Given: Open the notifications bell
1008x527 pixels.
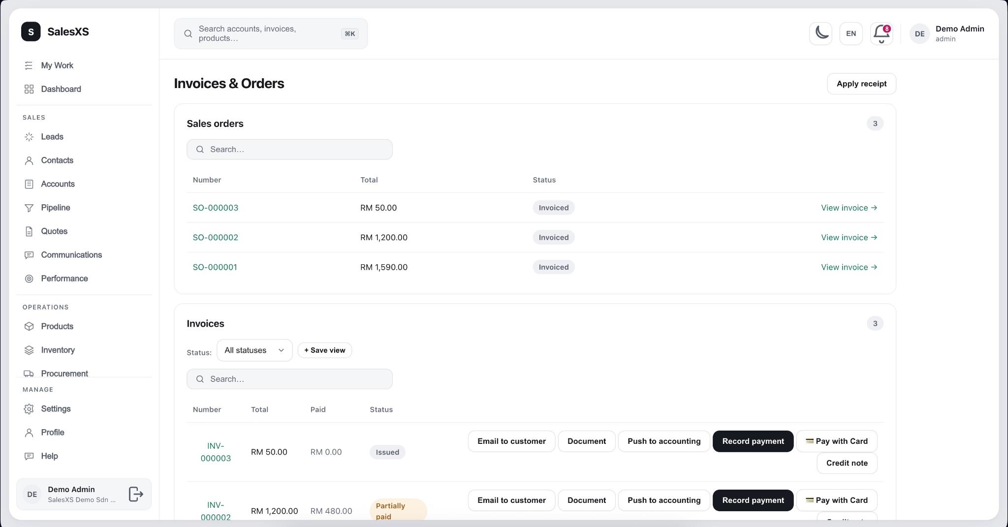Looking at the screenshot, I should (881, 33).
